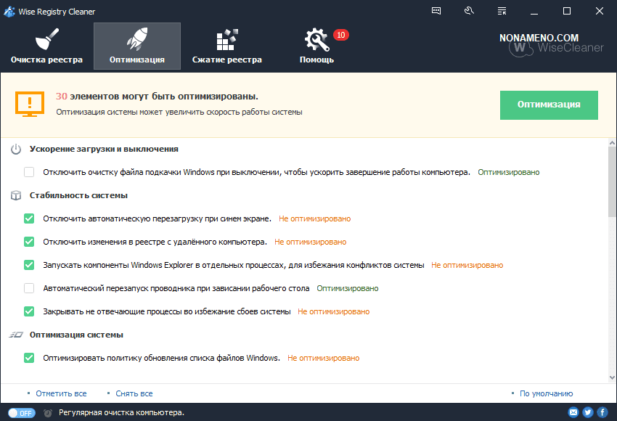Collapse the 'Стабильность системы' section header
617x421 pixels.
coord(78,195)
